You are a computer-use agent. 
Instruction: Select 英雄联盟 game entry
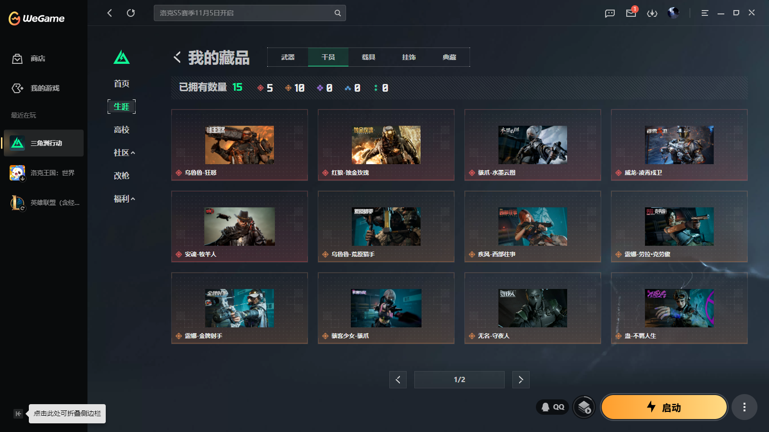pos(44,203)
